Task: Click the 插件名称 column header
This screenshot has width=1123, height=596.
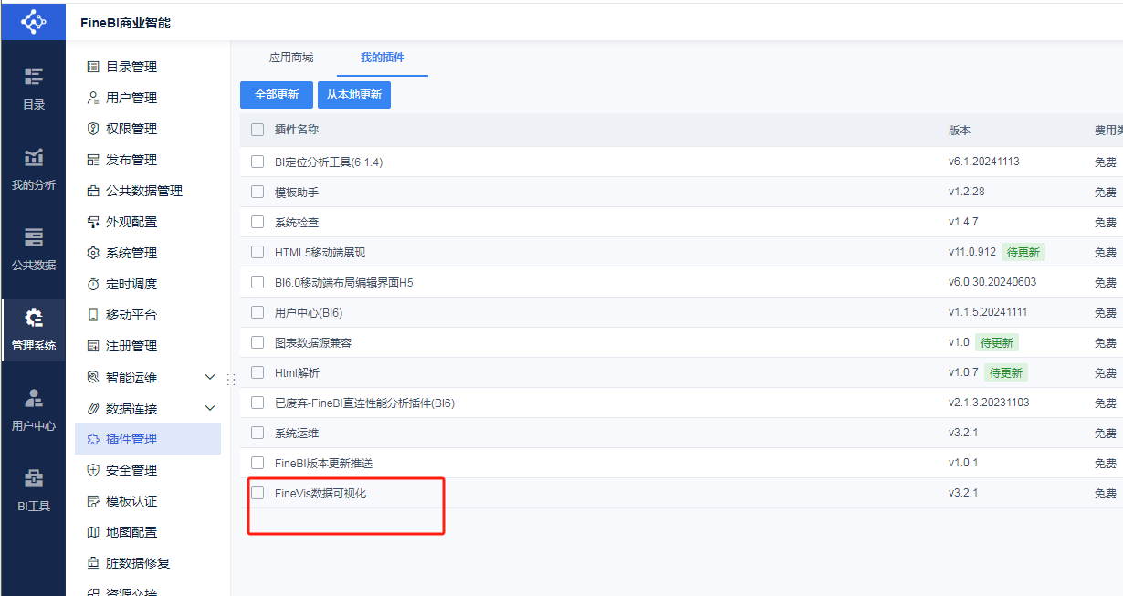Action: pyautogui.click(x=297, y=130)
